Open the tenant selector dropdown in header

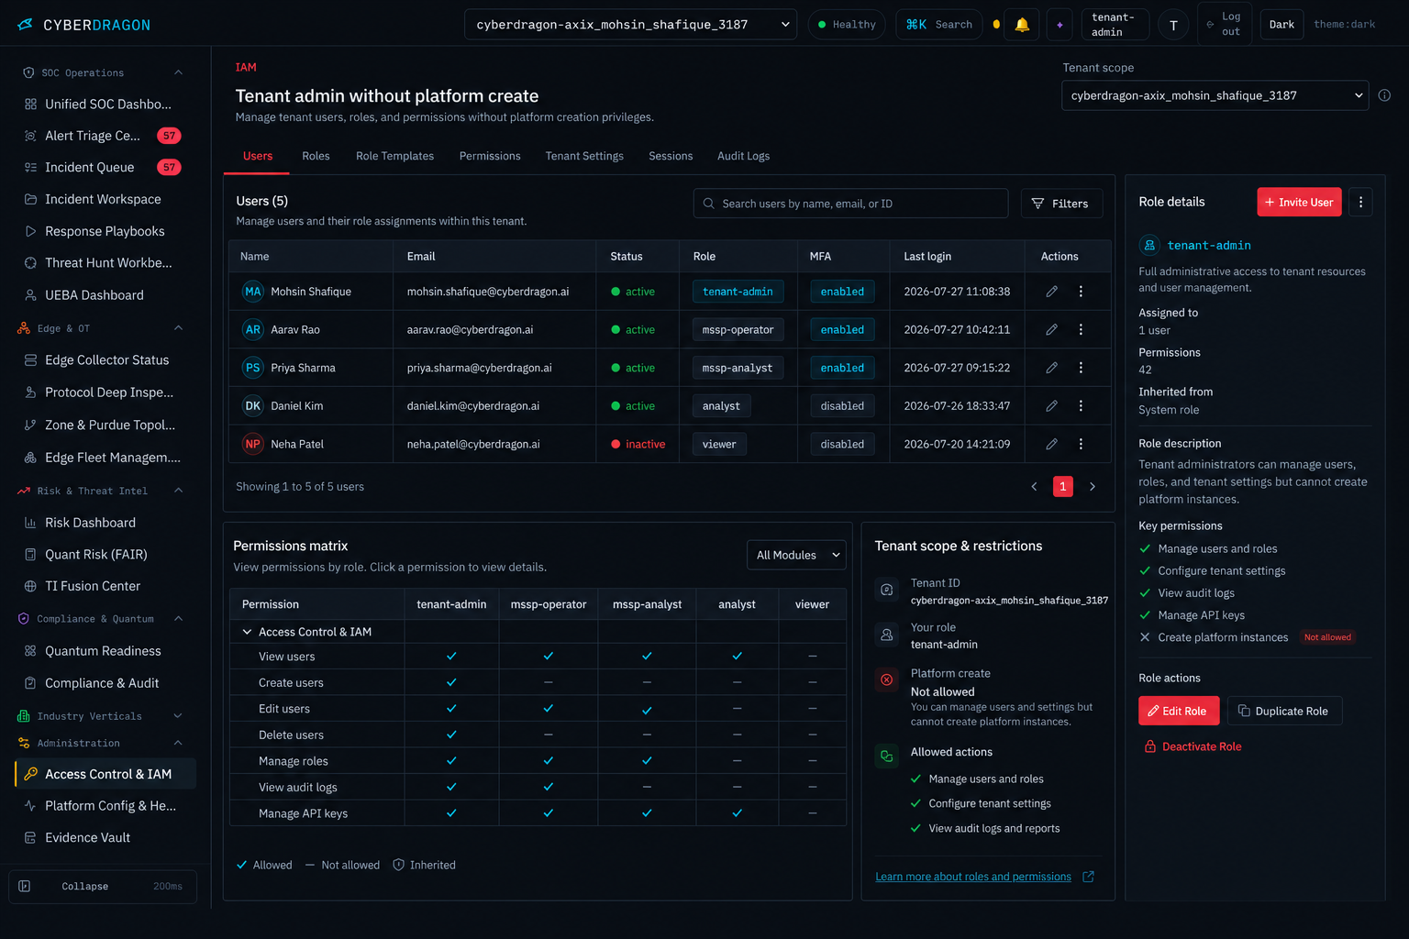[x=631, y=25]
